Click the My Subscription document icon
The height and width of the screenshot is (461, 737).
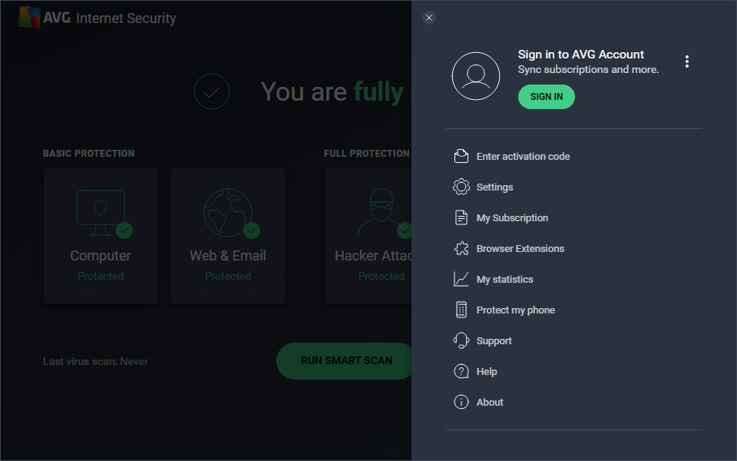pos(461,217)
